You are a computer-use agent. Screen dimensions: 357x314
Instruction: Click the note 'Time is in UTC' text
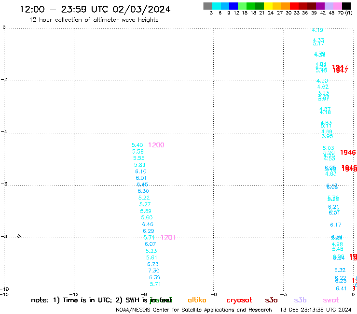87,300
